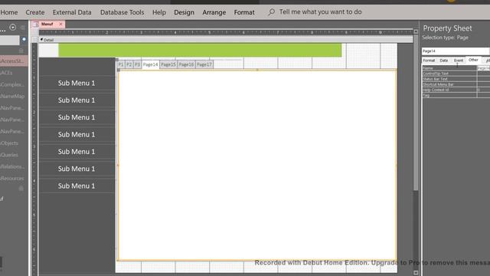Collapse the lower navigation pane group
Viewport: 490px width, 276px height.
pyautogui.click(x=21, y=189)
